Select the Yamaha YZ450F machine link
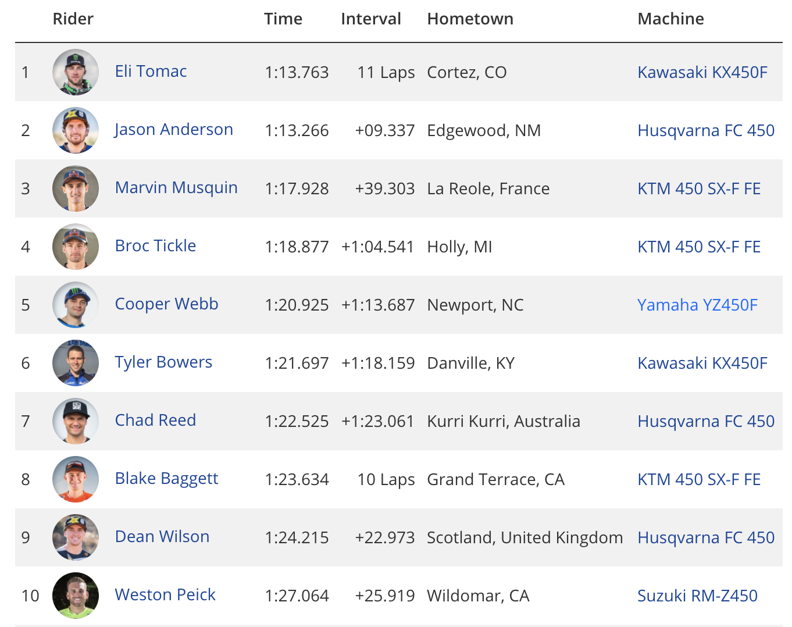This screenshot has height=627, width=792. pyautogui.click(x=697, y=305)
